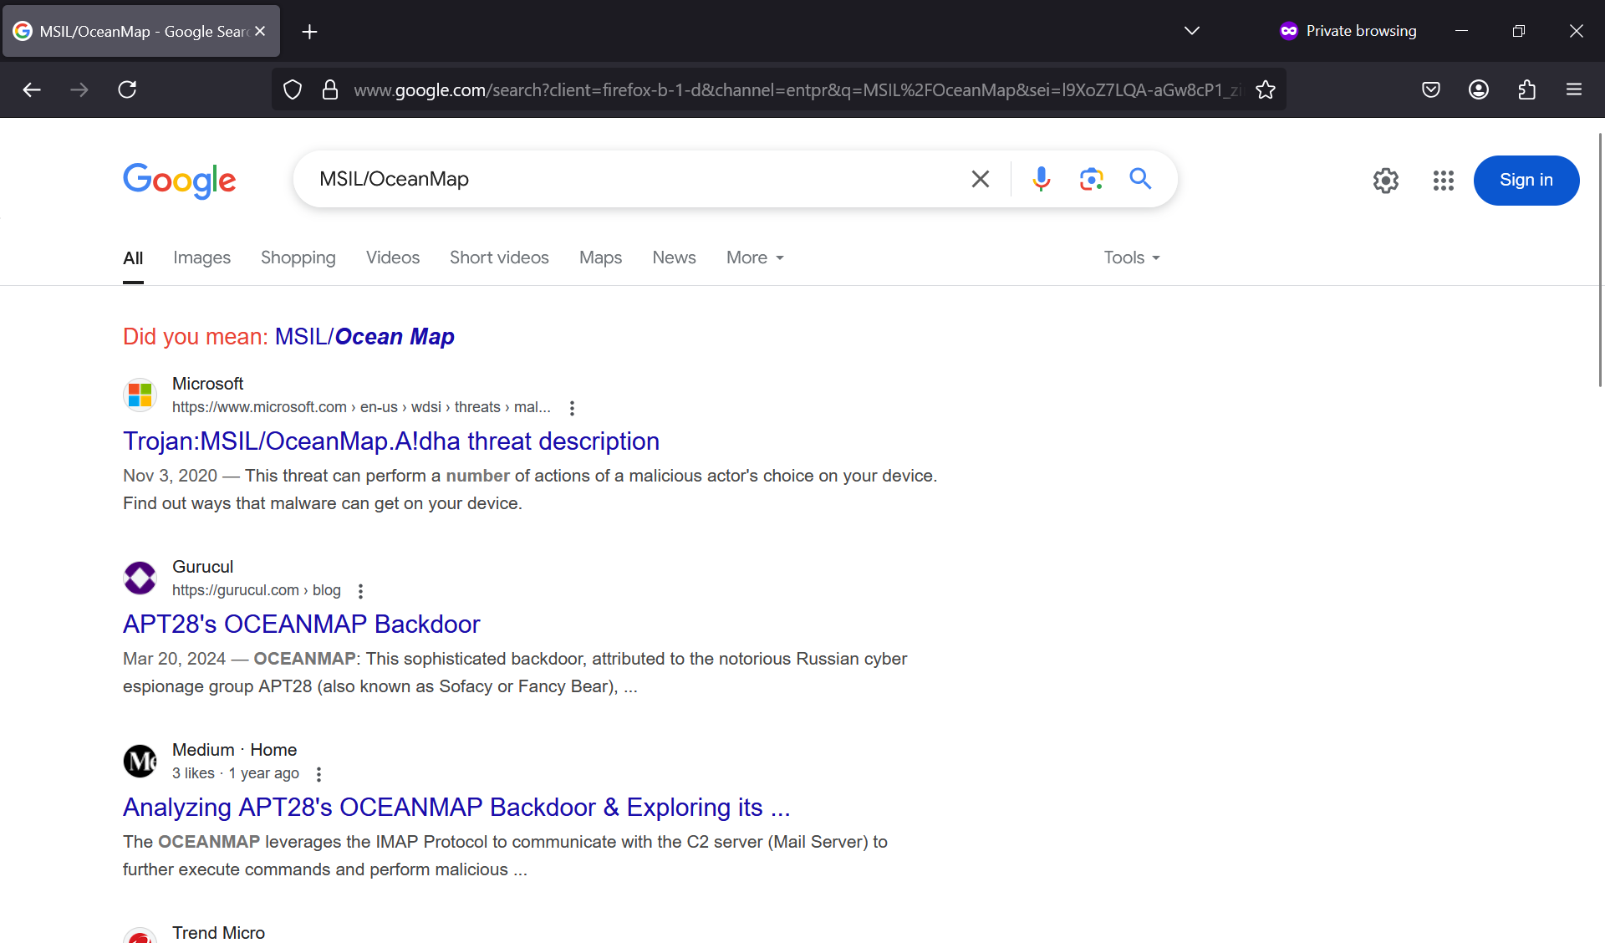The width and height of the screenshot is (1605, 943).
Task: Open the Extensions panel
Action: coord(1526,89)
